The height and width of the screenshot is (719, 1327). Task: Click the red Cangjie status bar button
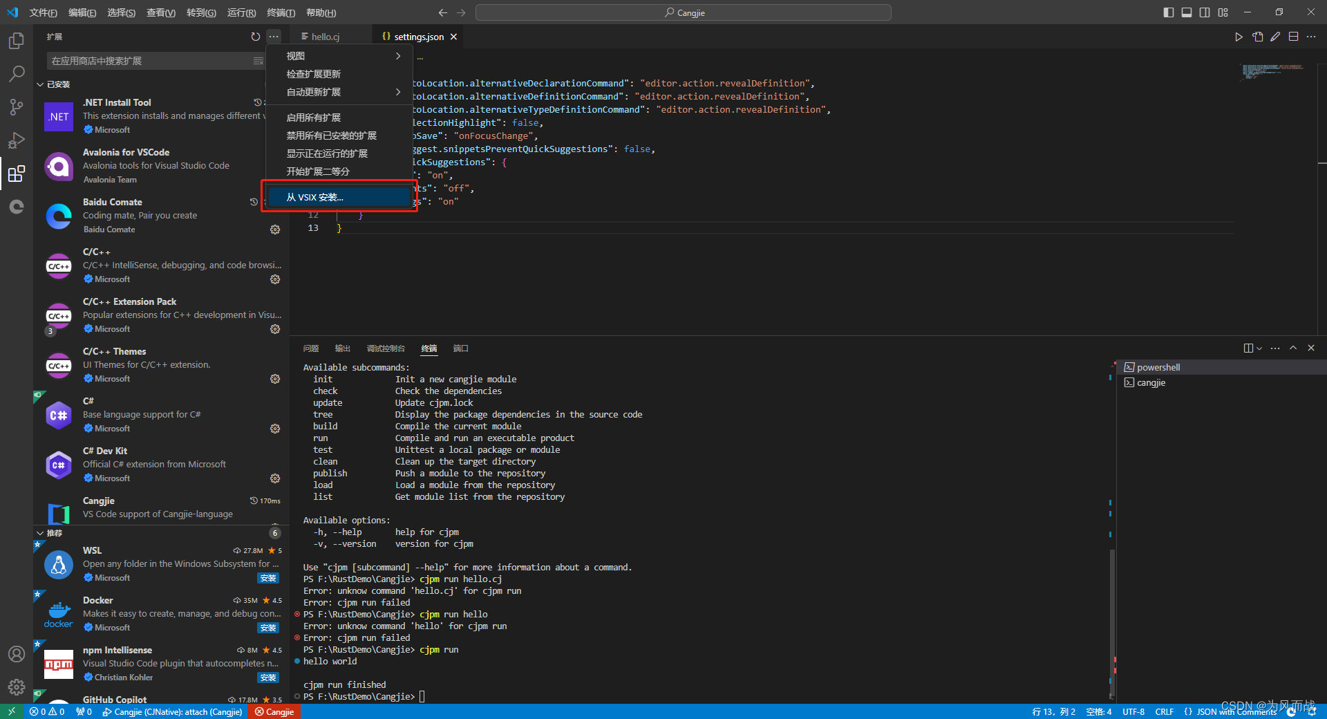coord(274,711)
